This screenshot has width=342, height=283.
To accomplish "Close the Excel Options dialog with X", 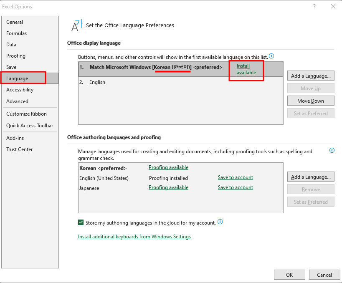I will click(333, 6).
